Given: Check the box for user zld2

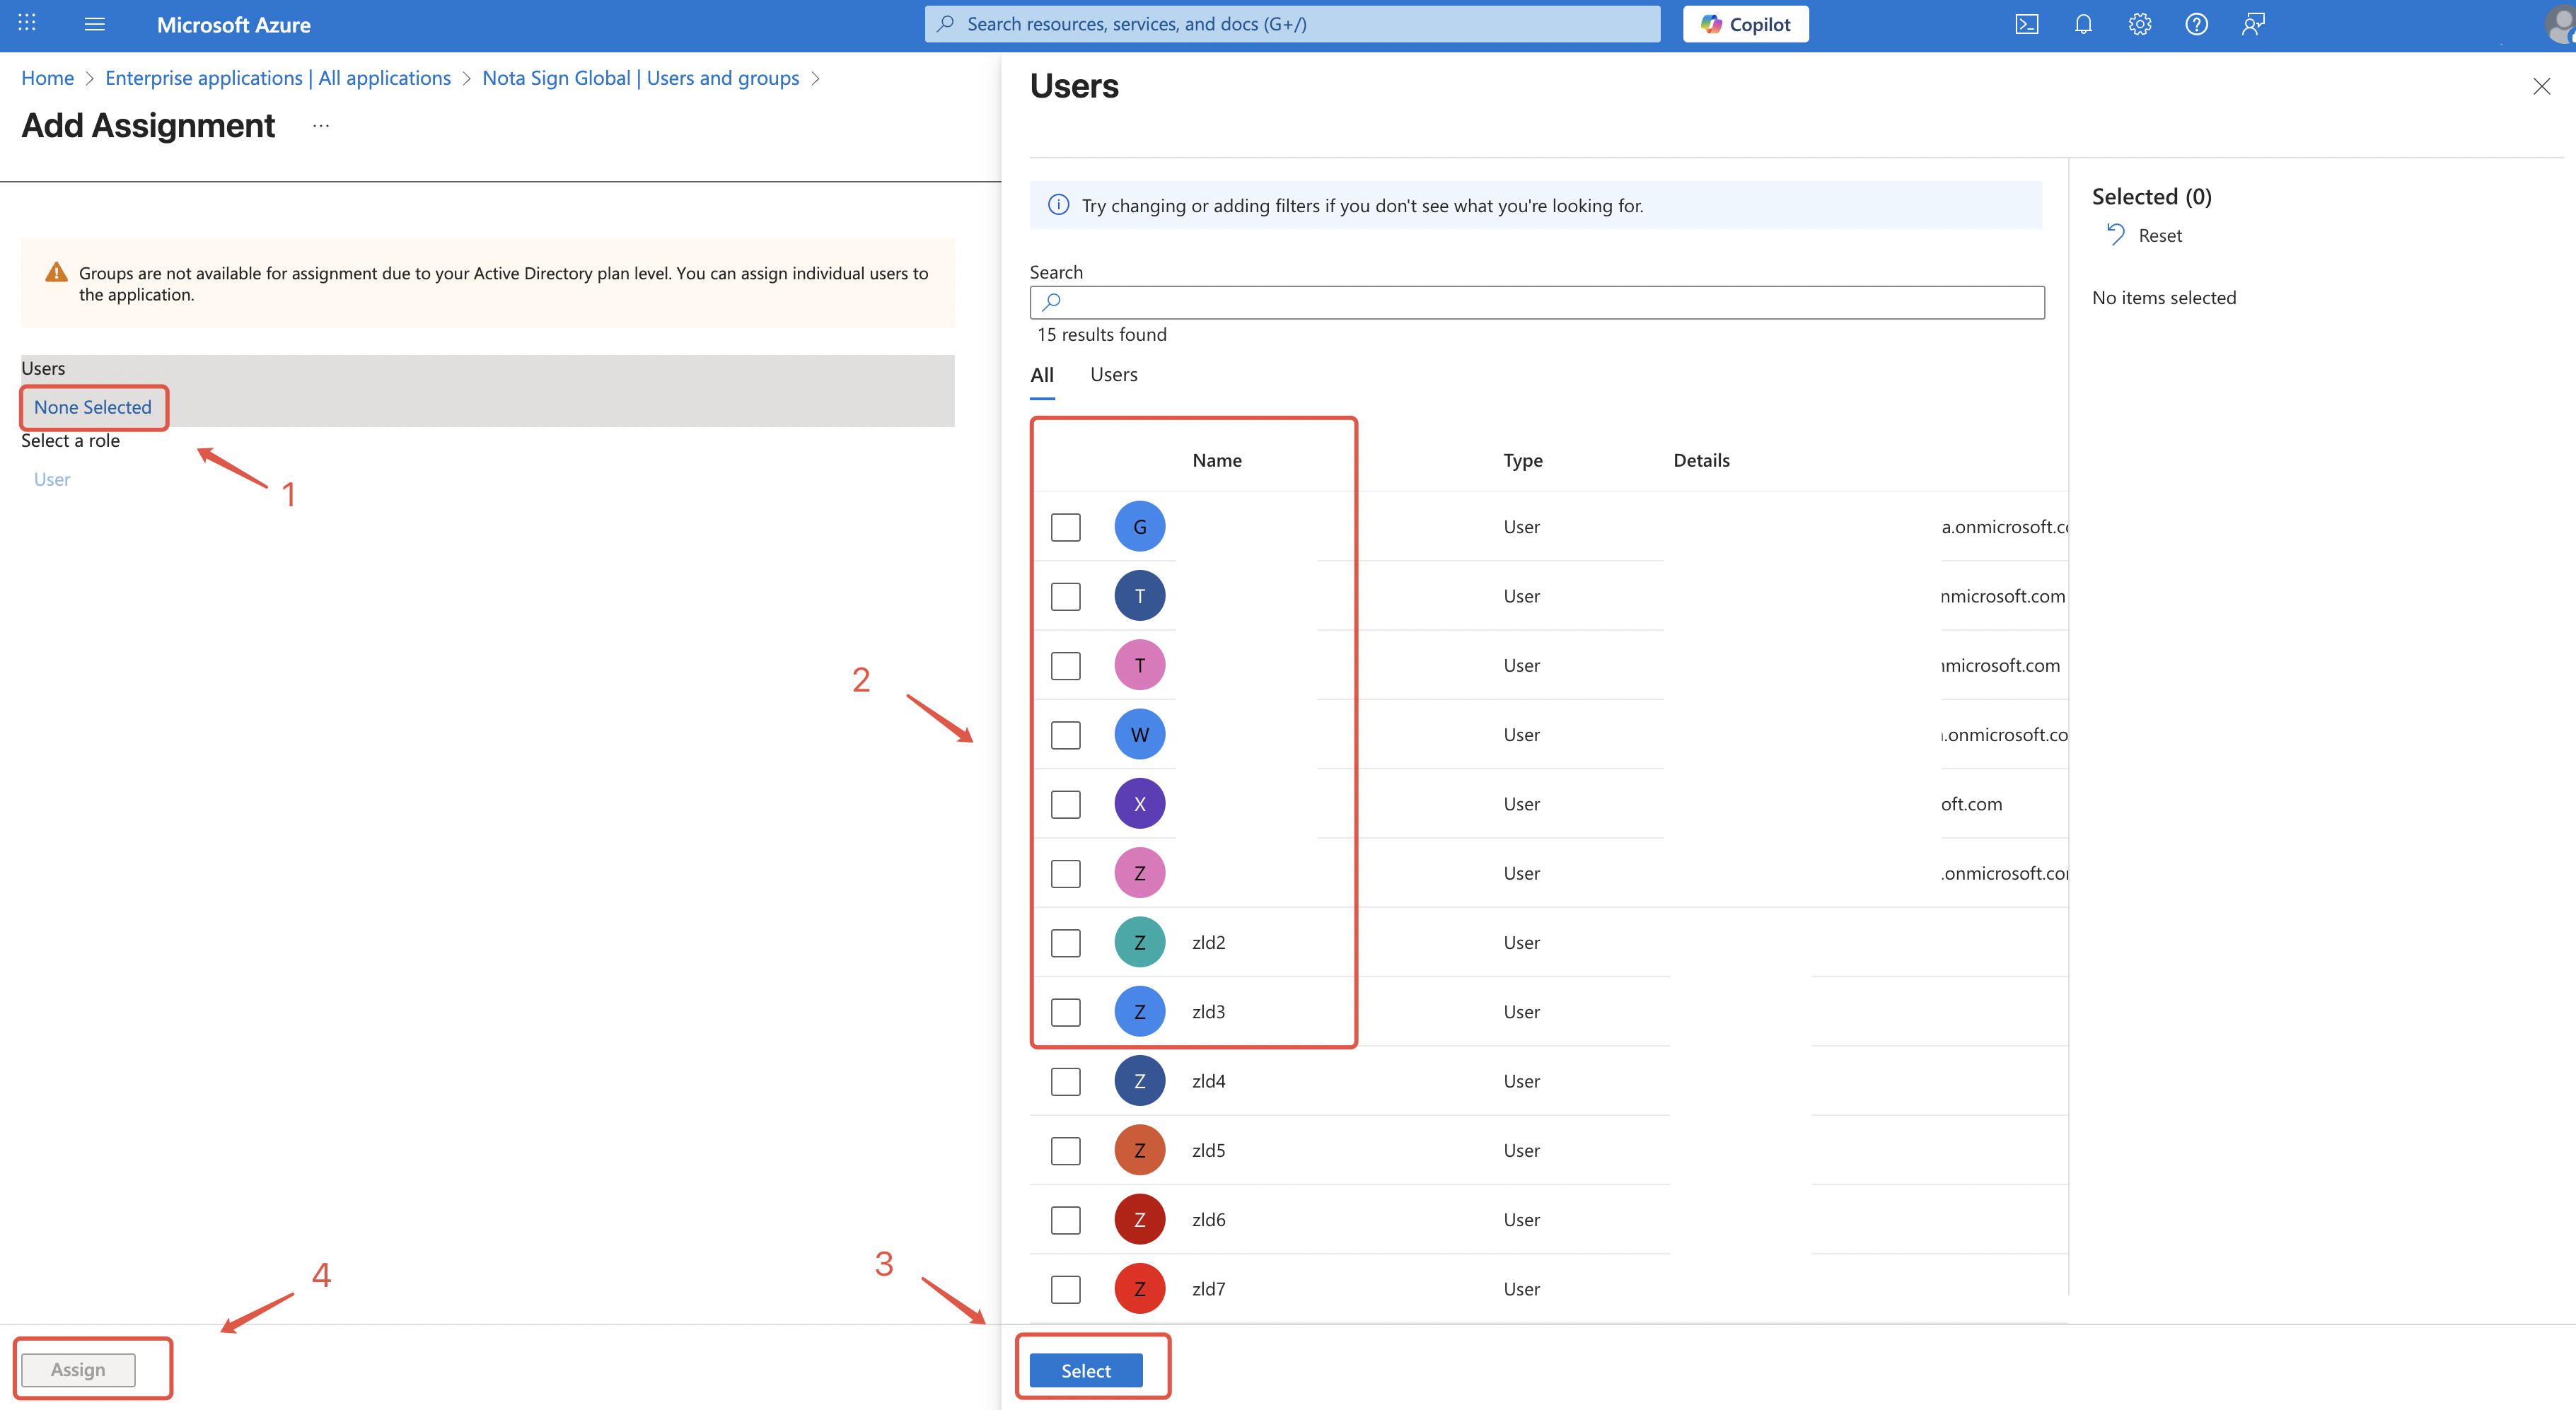Looking at the screenshot, I should [x=1065, y=942].
